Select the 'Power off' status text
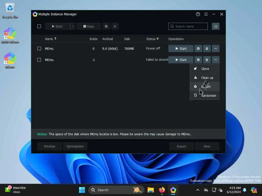Image resolution: width=262 pixels, height=196 pixels. coord(153,48)
